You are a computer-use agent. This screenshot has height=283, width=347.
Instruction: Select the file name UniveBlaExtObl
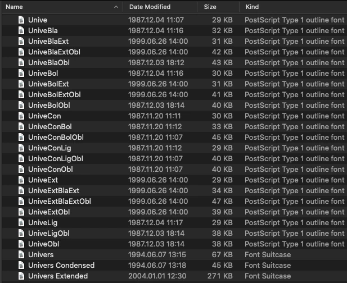pyautogui.click(x=54, y=52)
